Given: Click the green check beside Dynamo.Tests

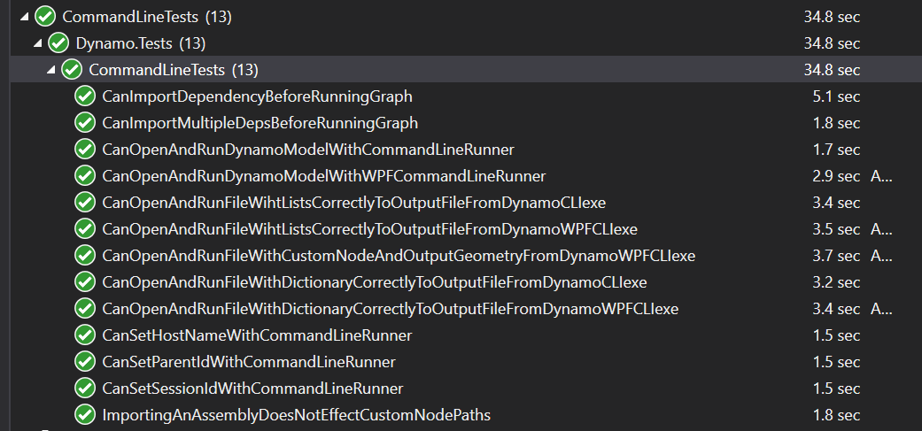Looking at the screenshot, I should coord(58,43).
